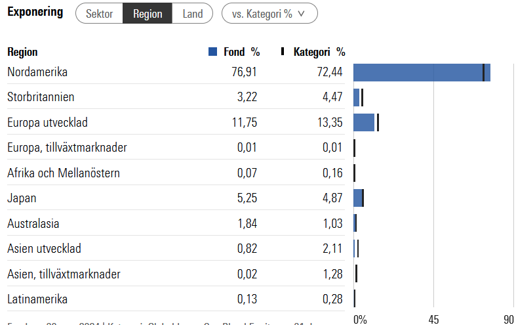Click the Latinamerika row label
The width and height of the screenshot is (516, 325).
pos(37,299)
